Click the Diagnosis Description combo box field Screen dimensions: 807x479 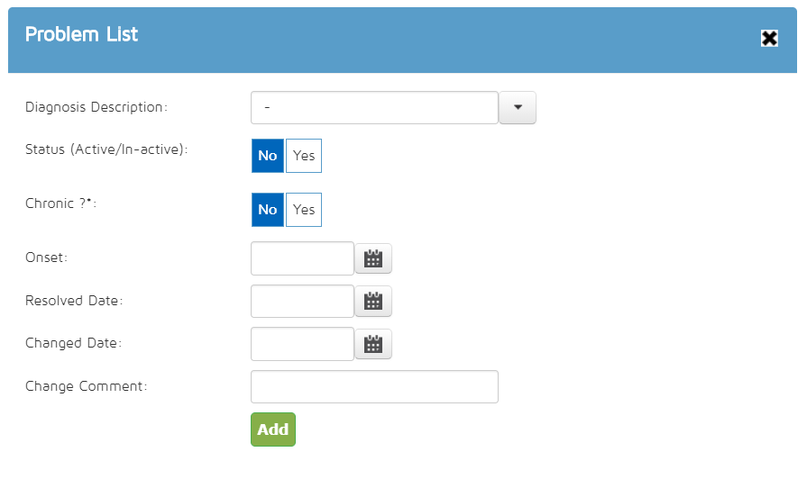click(374, 107)
